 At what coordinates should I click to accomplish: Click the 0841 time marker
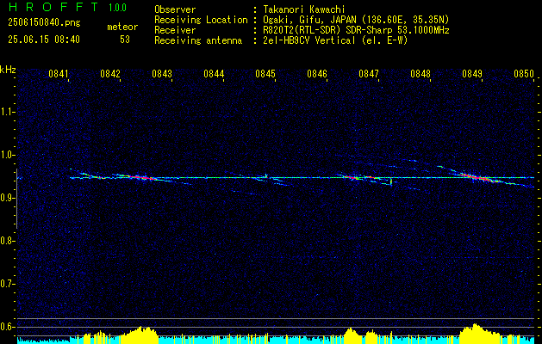point(59,74)
